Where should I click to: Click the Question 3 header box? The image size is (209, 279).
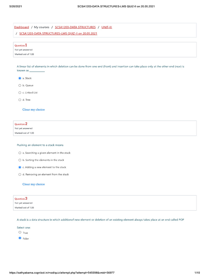coord(105,203)
